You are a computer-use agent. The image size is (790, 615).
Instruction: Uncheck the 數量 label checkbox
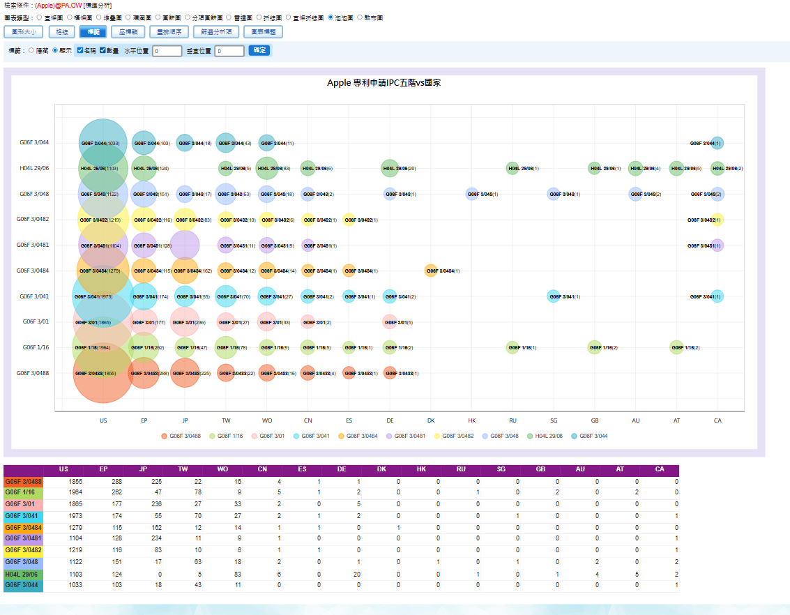pyautogui.click(x=102, y=50)
